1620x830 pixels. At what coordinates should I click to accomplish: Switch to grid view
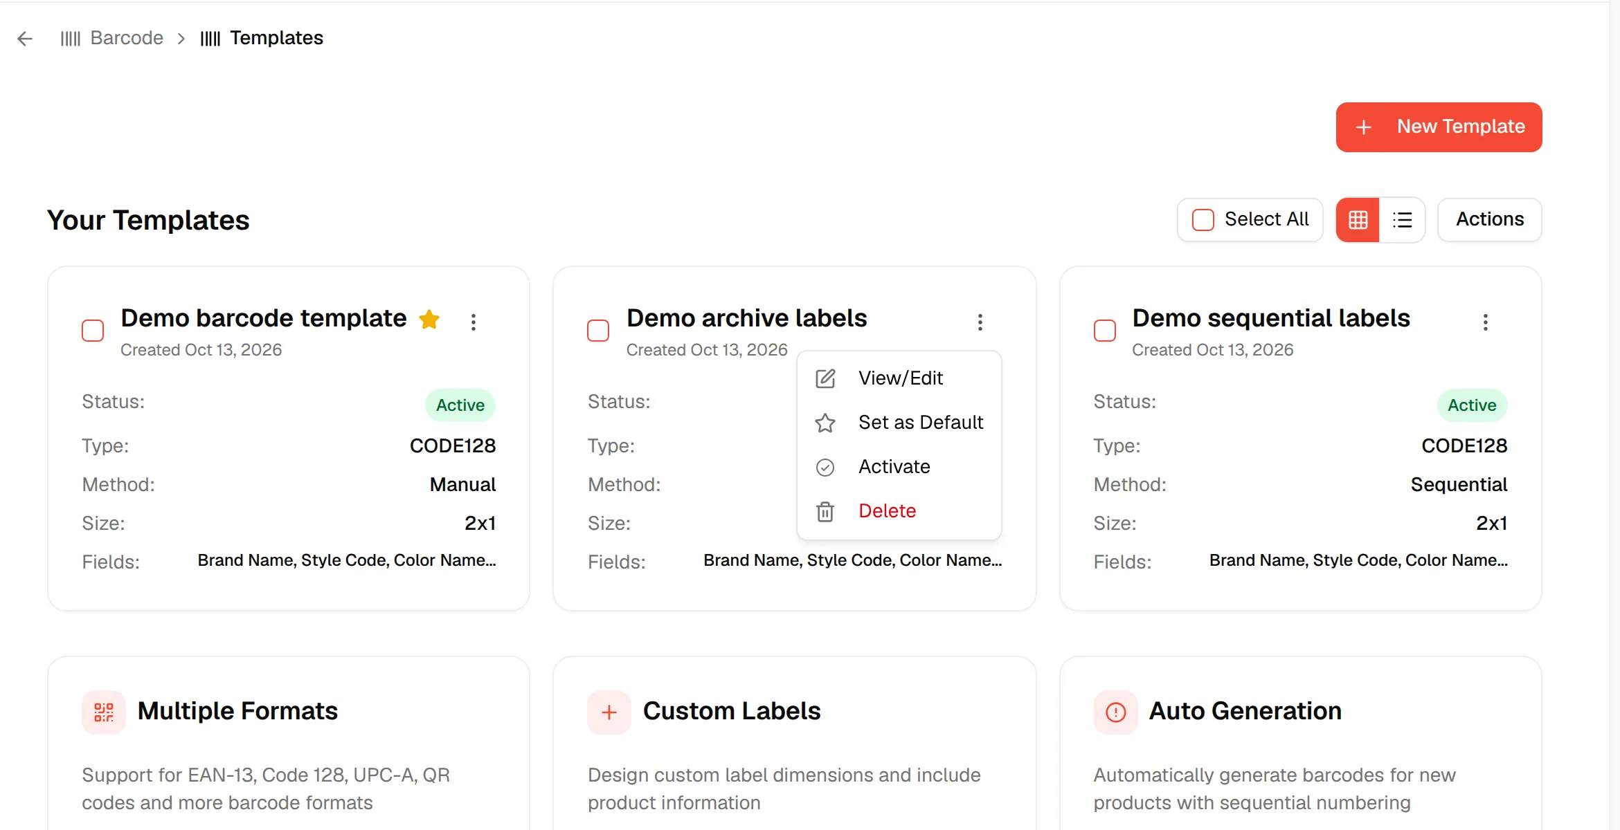(x=1358, y=220)
